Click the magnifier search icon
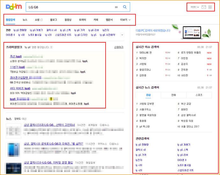The image size is (220, 175). [125, 7]
